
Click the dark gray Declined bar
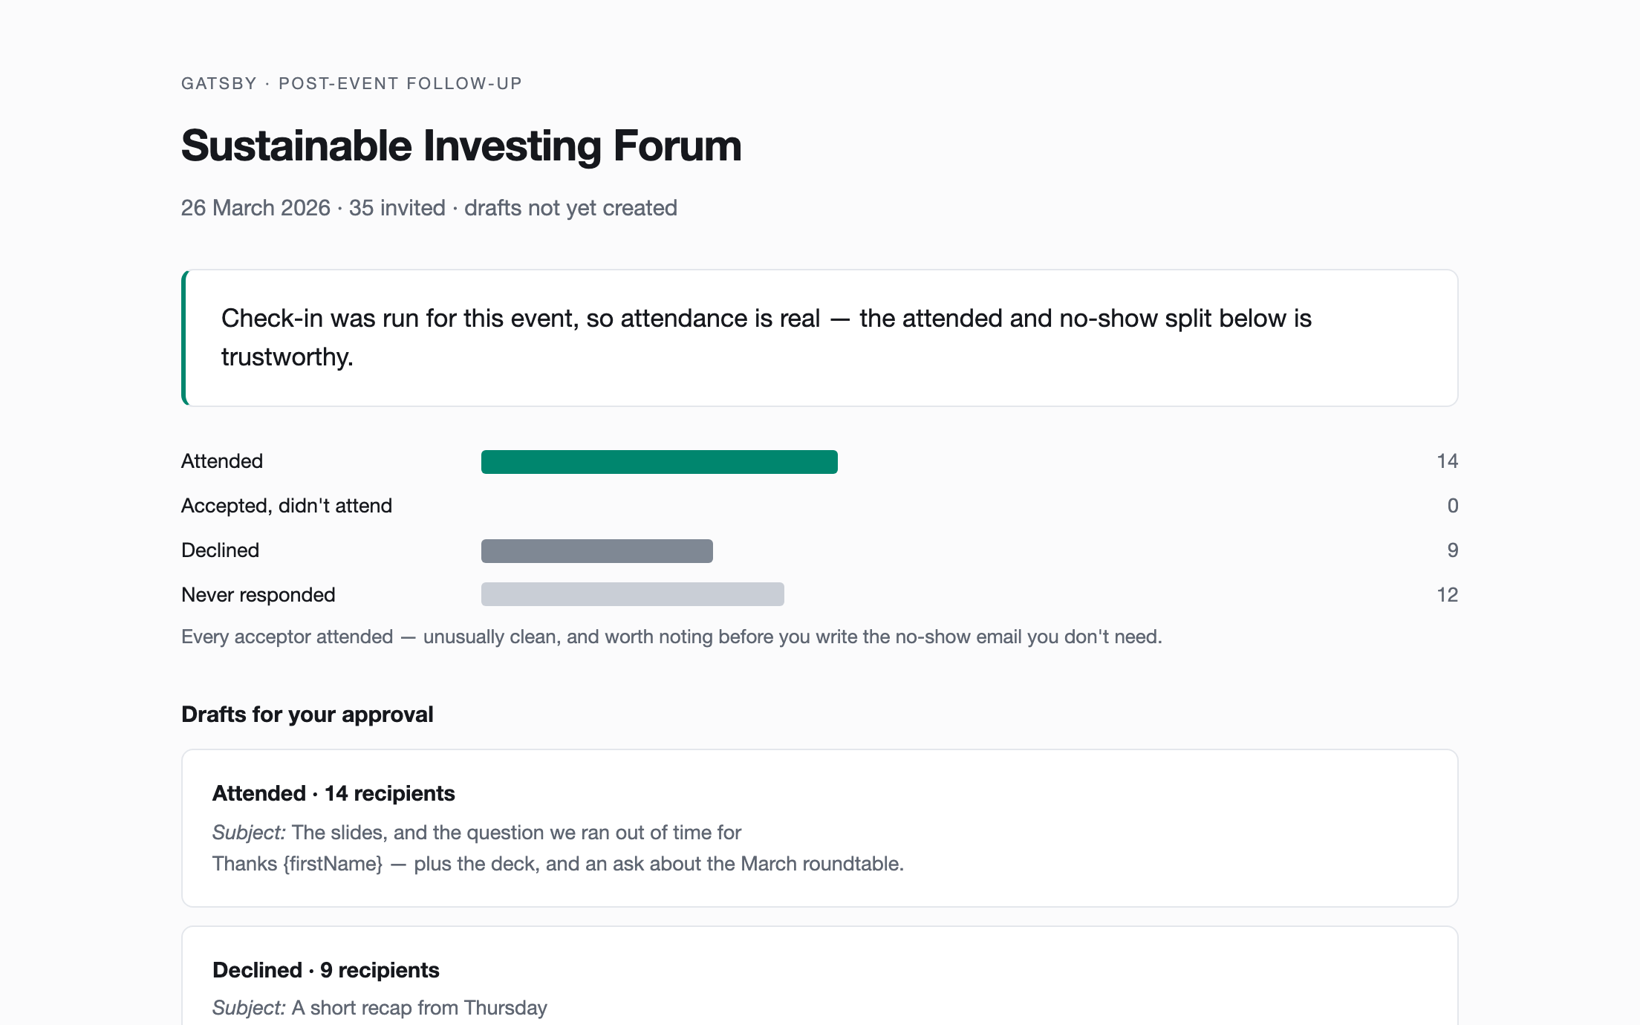(596, 550)
